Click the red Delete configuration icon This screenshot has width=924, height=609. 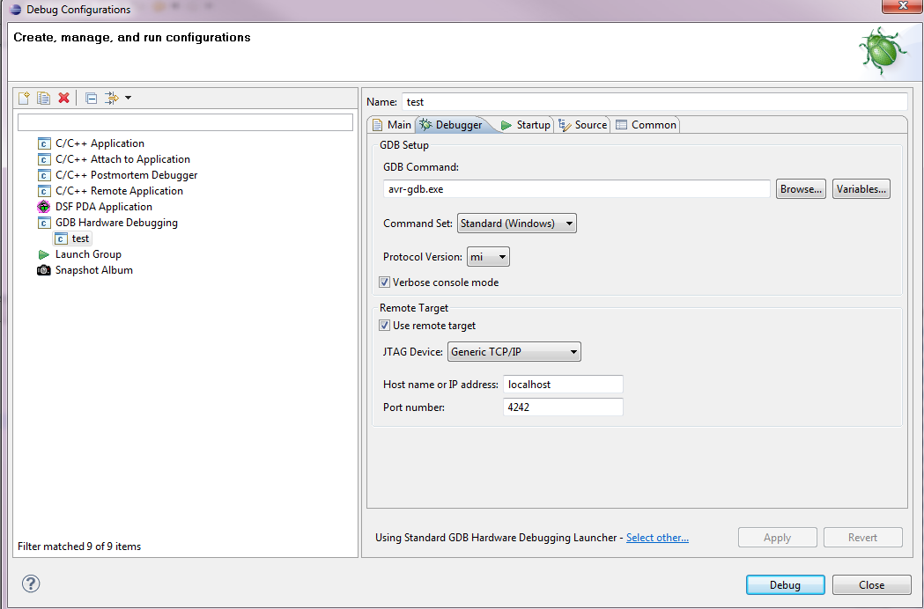point(63,98)
